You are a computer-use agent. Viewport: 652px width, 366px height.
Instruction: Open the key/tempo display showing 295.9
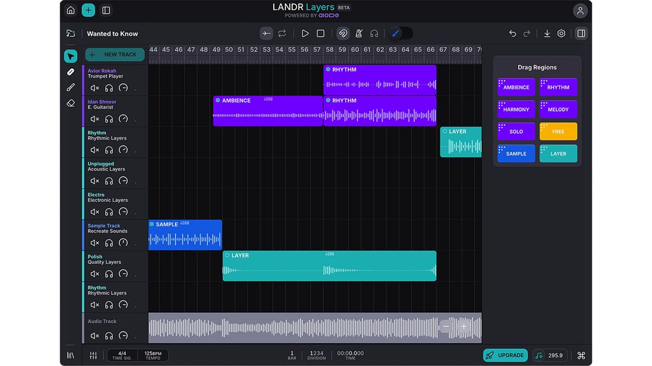[x=550, y=355]
